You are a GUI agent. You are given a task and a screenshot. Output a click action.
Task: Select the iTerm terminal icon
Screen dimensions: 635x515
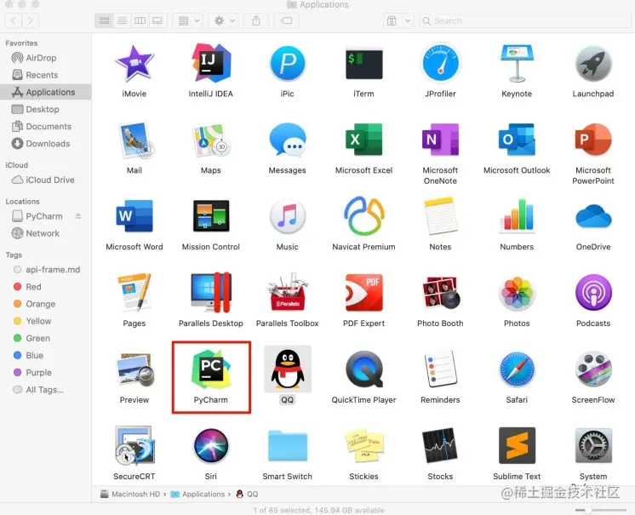coord(364,63)
